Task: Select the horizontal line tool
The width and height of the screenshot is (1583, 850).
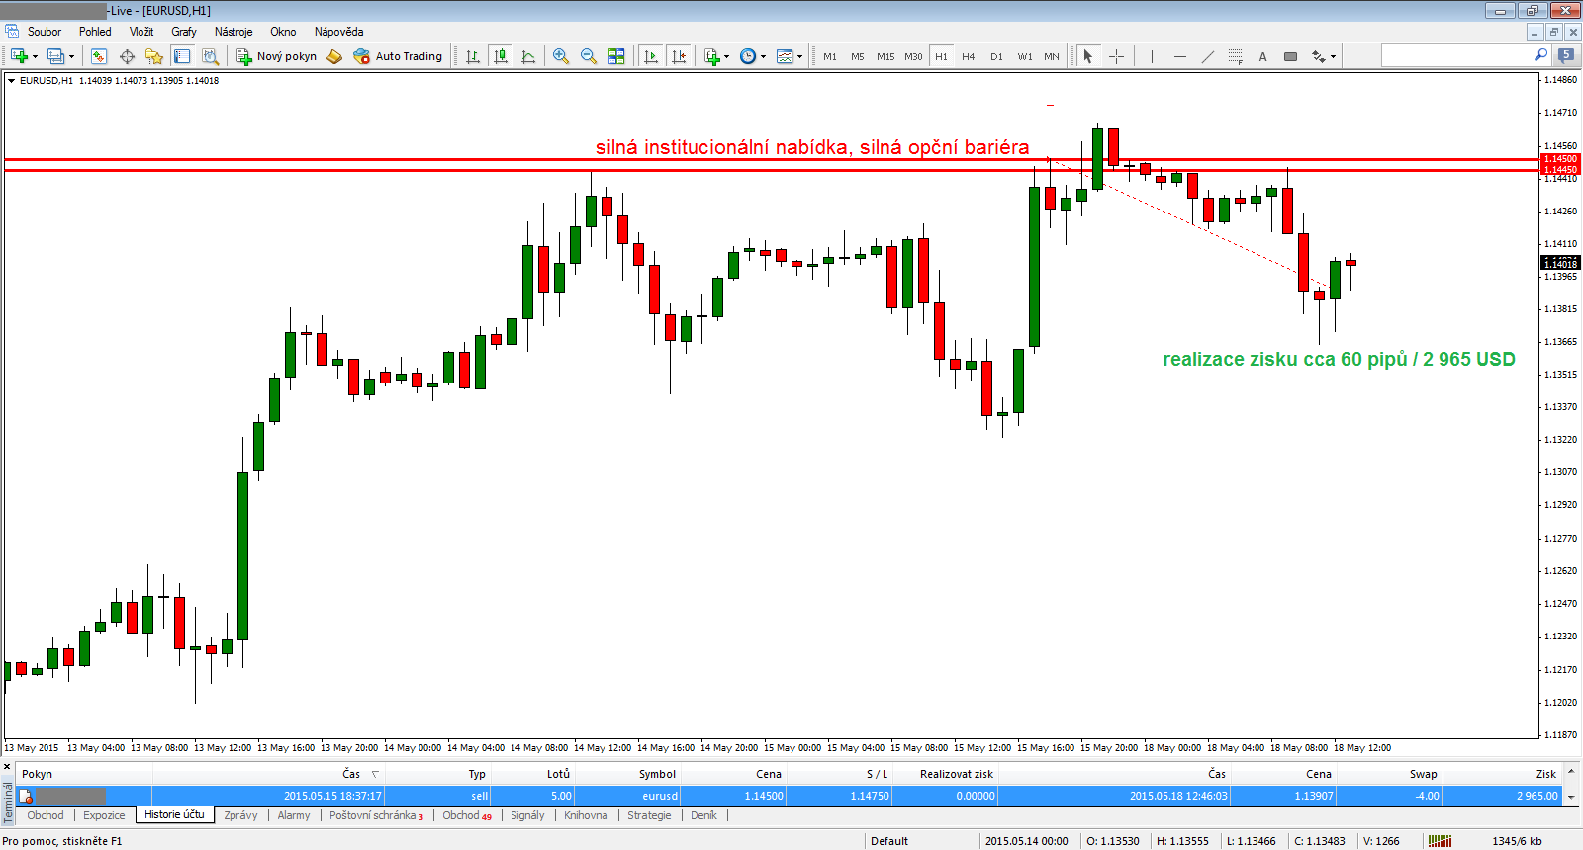Action: click(x=1179, y=56)
